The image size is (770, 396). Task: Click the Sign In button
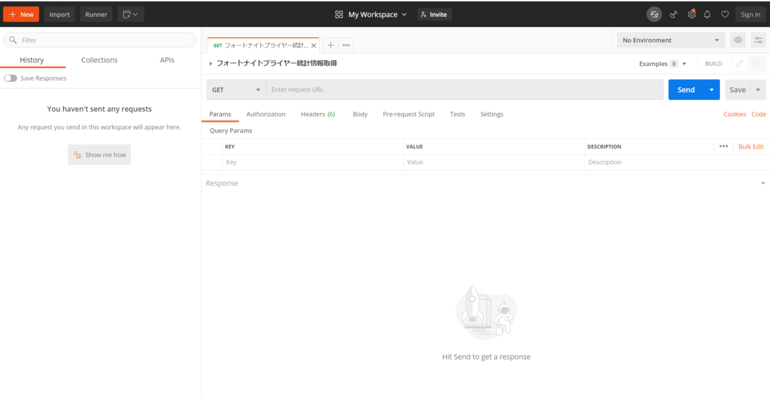pyautogui.click(x=751, y=14)
